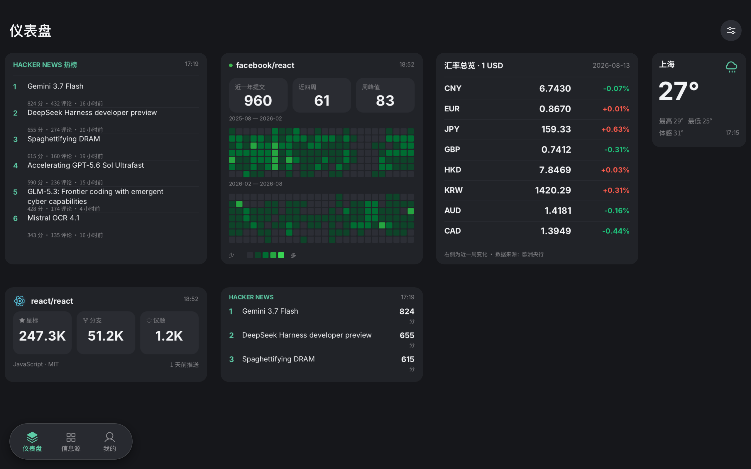
Task: Click the 428 分 · 174 评论 meta line
Action: point(64,209)
